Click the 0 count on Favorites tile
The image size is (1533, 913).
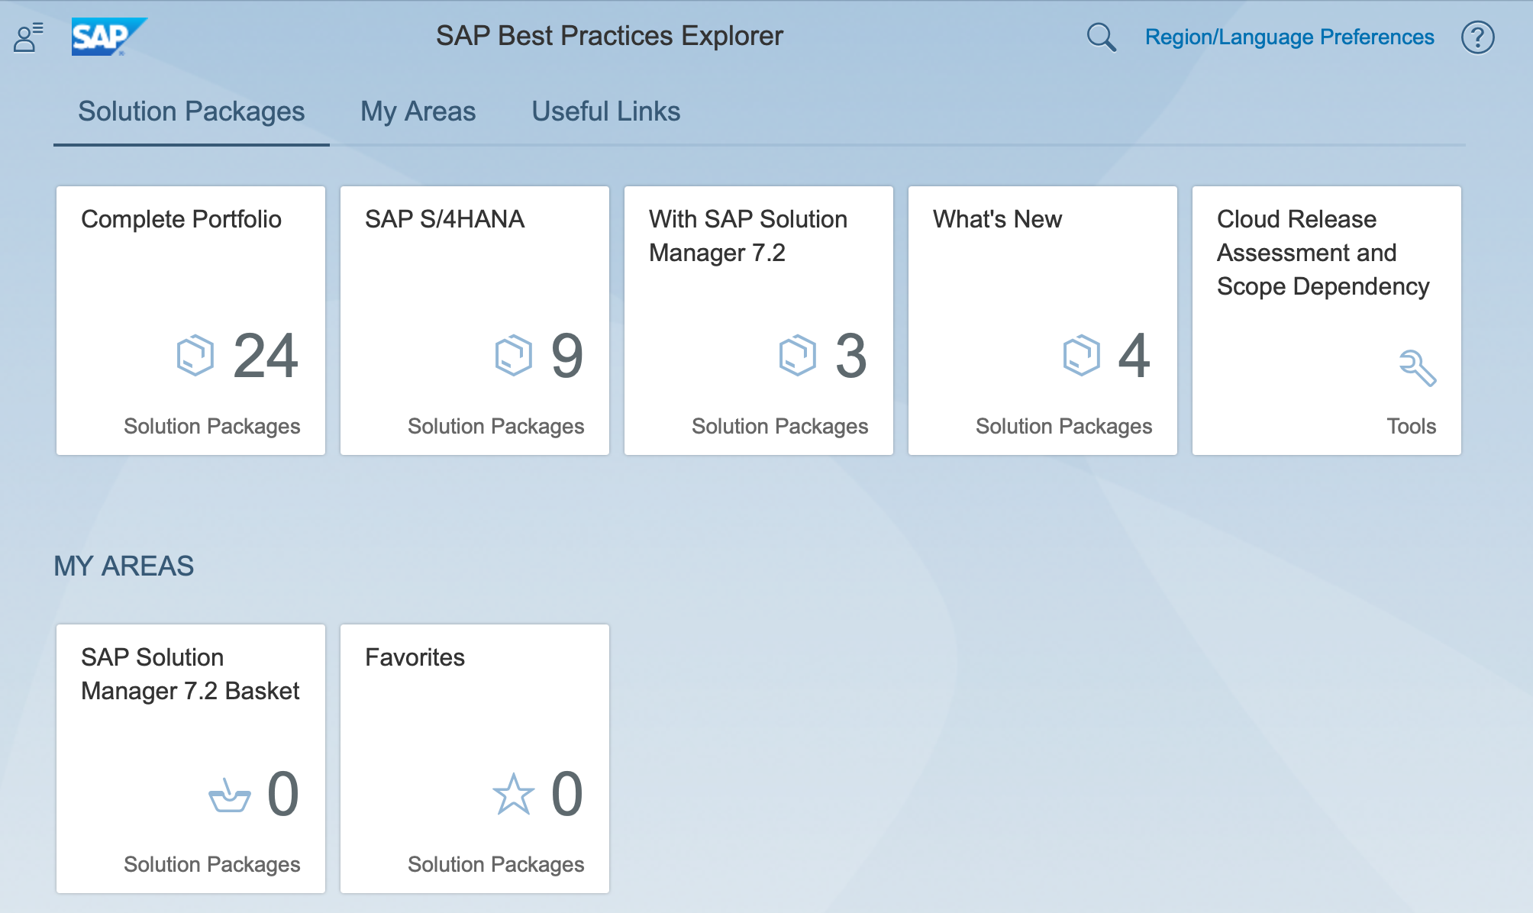[x=567, y=794]
